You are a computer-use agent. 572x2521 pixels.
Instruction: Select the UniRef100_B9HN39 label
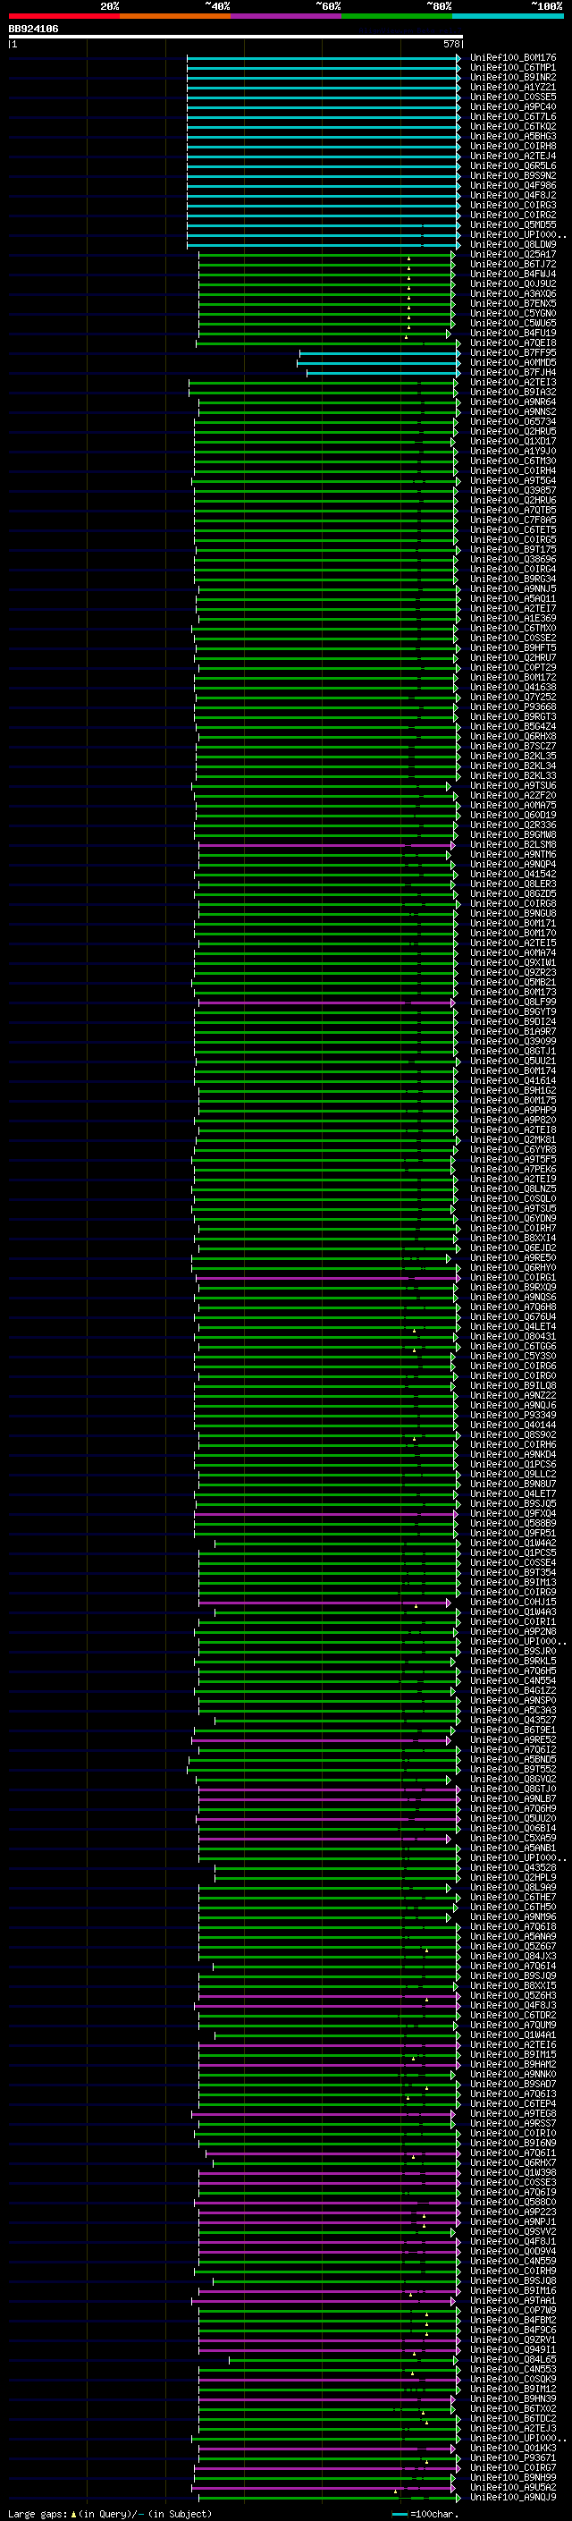click(x=512, y=2398)
